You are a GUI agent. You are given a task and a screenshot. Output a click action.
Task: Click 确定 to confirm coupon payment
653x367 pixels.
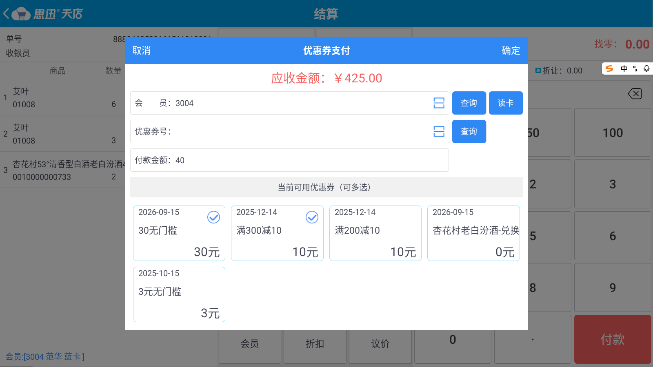tap(511, 51)
